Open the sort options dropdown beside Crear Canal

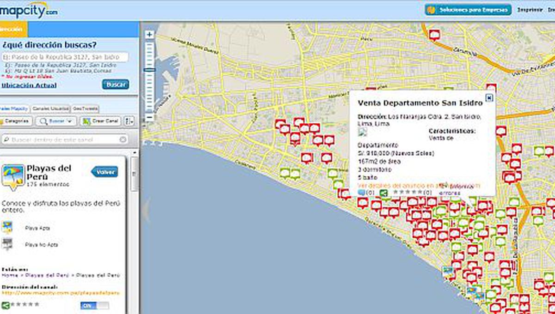pyautogui.click(x=129, y=121)
